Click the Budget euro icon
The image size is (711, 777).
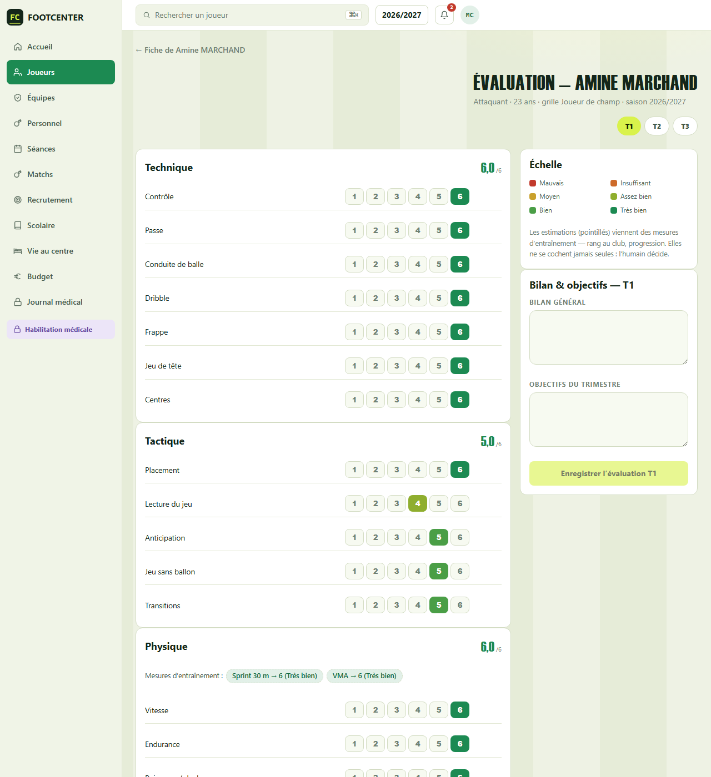[18, 276]
